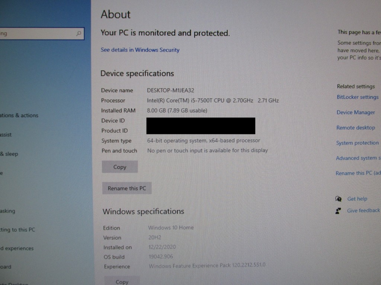
Task: Open See details in Windows Security link
Action: point(140,50)
